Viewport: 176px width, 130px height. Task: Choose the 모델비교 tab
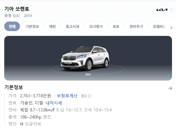tap(159, 26)
